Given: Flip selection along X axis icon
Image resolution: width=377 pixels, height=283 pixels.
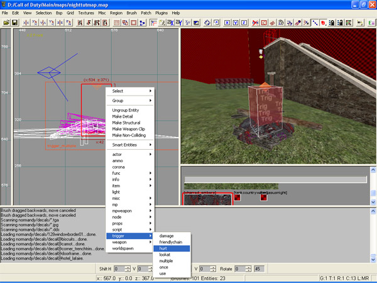Looking at the screenshot, I should coord(26,23).
